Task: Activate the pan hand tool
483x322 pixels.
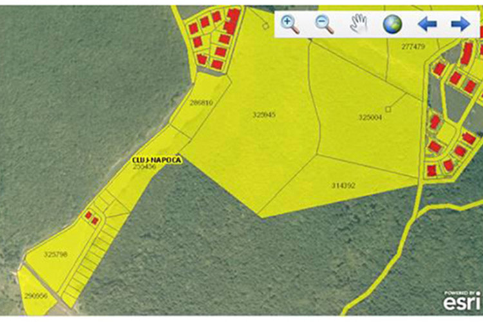Action: pyautogui.click(x=358, y=24)
